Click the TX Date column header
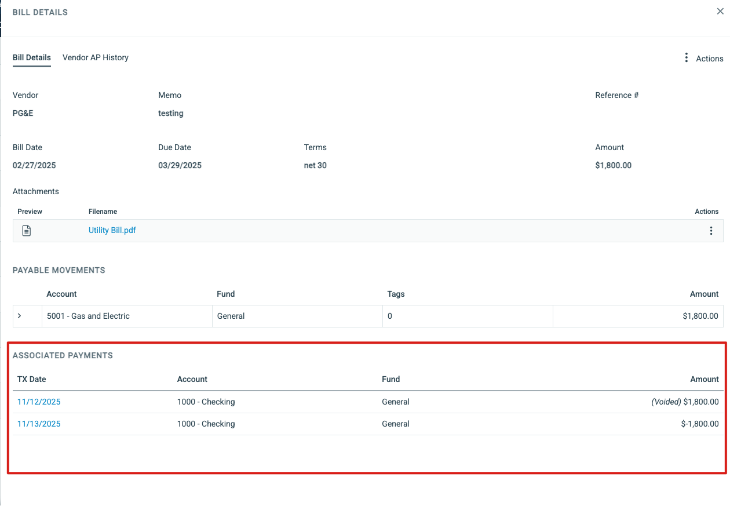This screenshot has height=506, width=730. point(32,379)
